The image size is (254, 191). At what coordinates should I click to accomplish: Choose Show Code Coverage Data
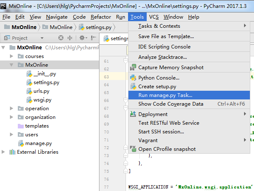pos(189,104)
